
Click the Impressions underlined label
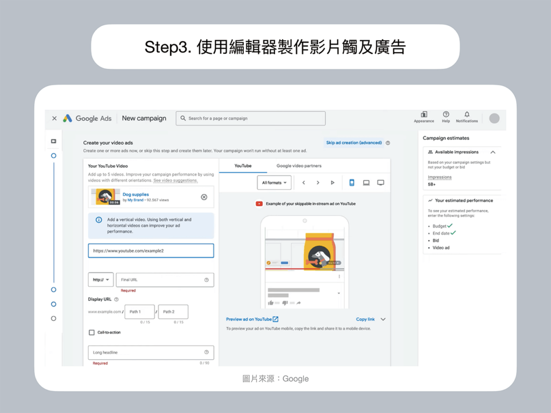(440, 177)
